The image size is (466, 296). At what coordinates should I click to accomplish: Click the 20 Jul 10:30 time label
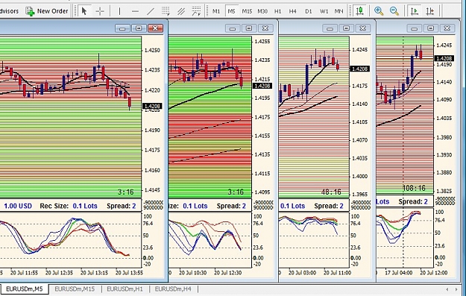(193, 273)
